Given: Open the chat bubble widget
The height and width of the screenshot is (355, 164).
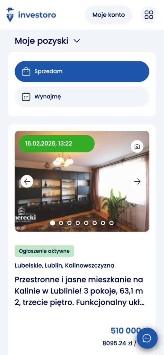Looking at the screenshot, I should (x=147, y=338).
